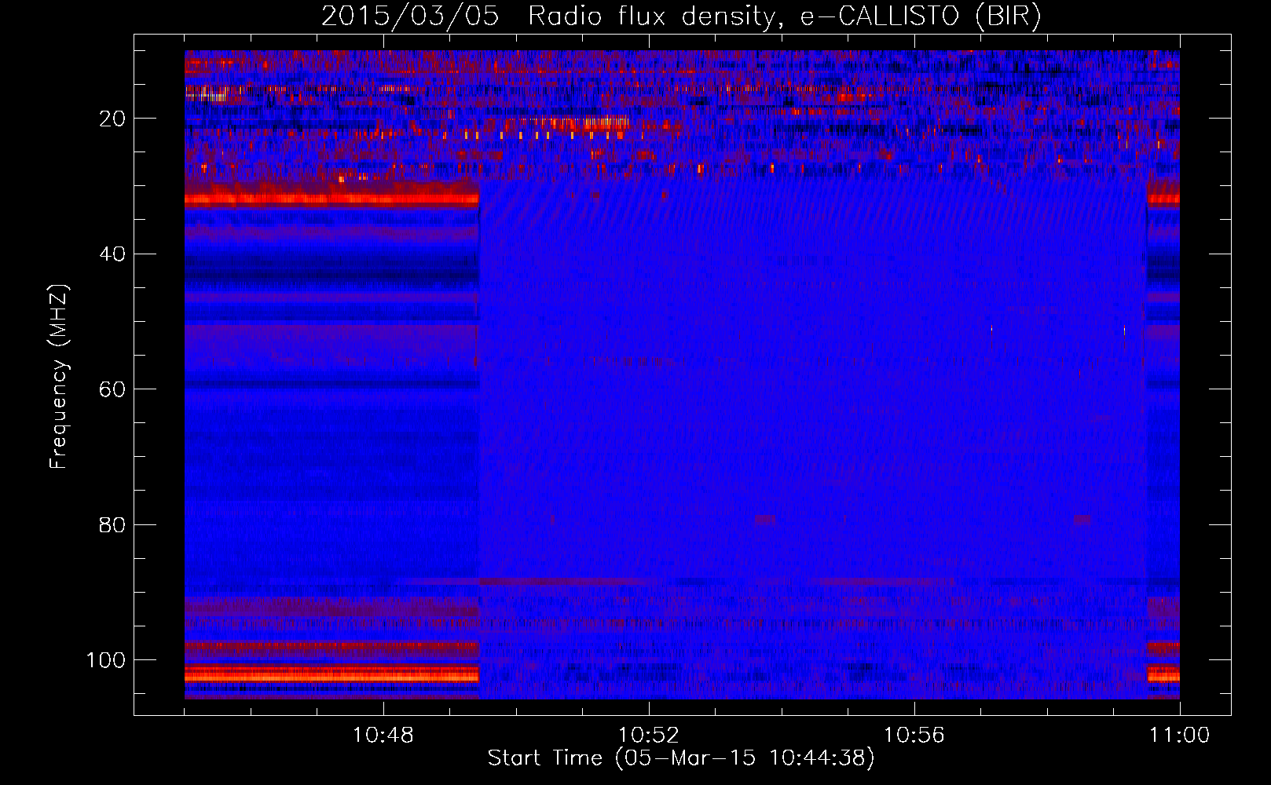Click the 10:56 time tick label
This screenshot has height=785, width=1271.
(x=914, y=736)
